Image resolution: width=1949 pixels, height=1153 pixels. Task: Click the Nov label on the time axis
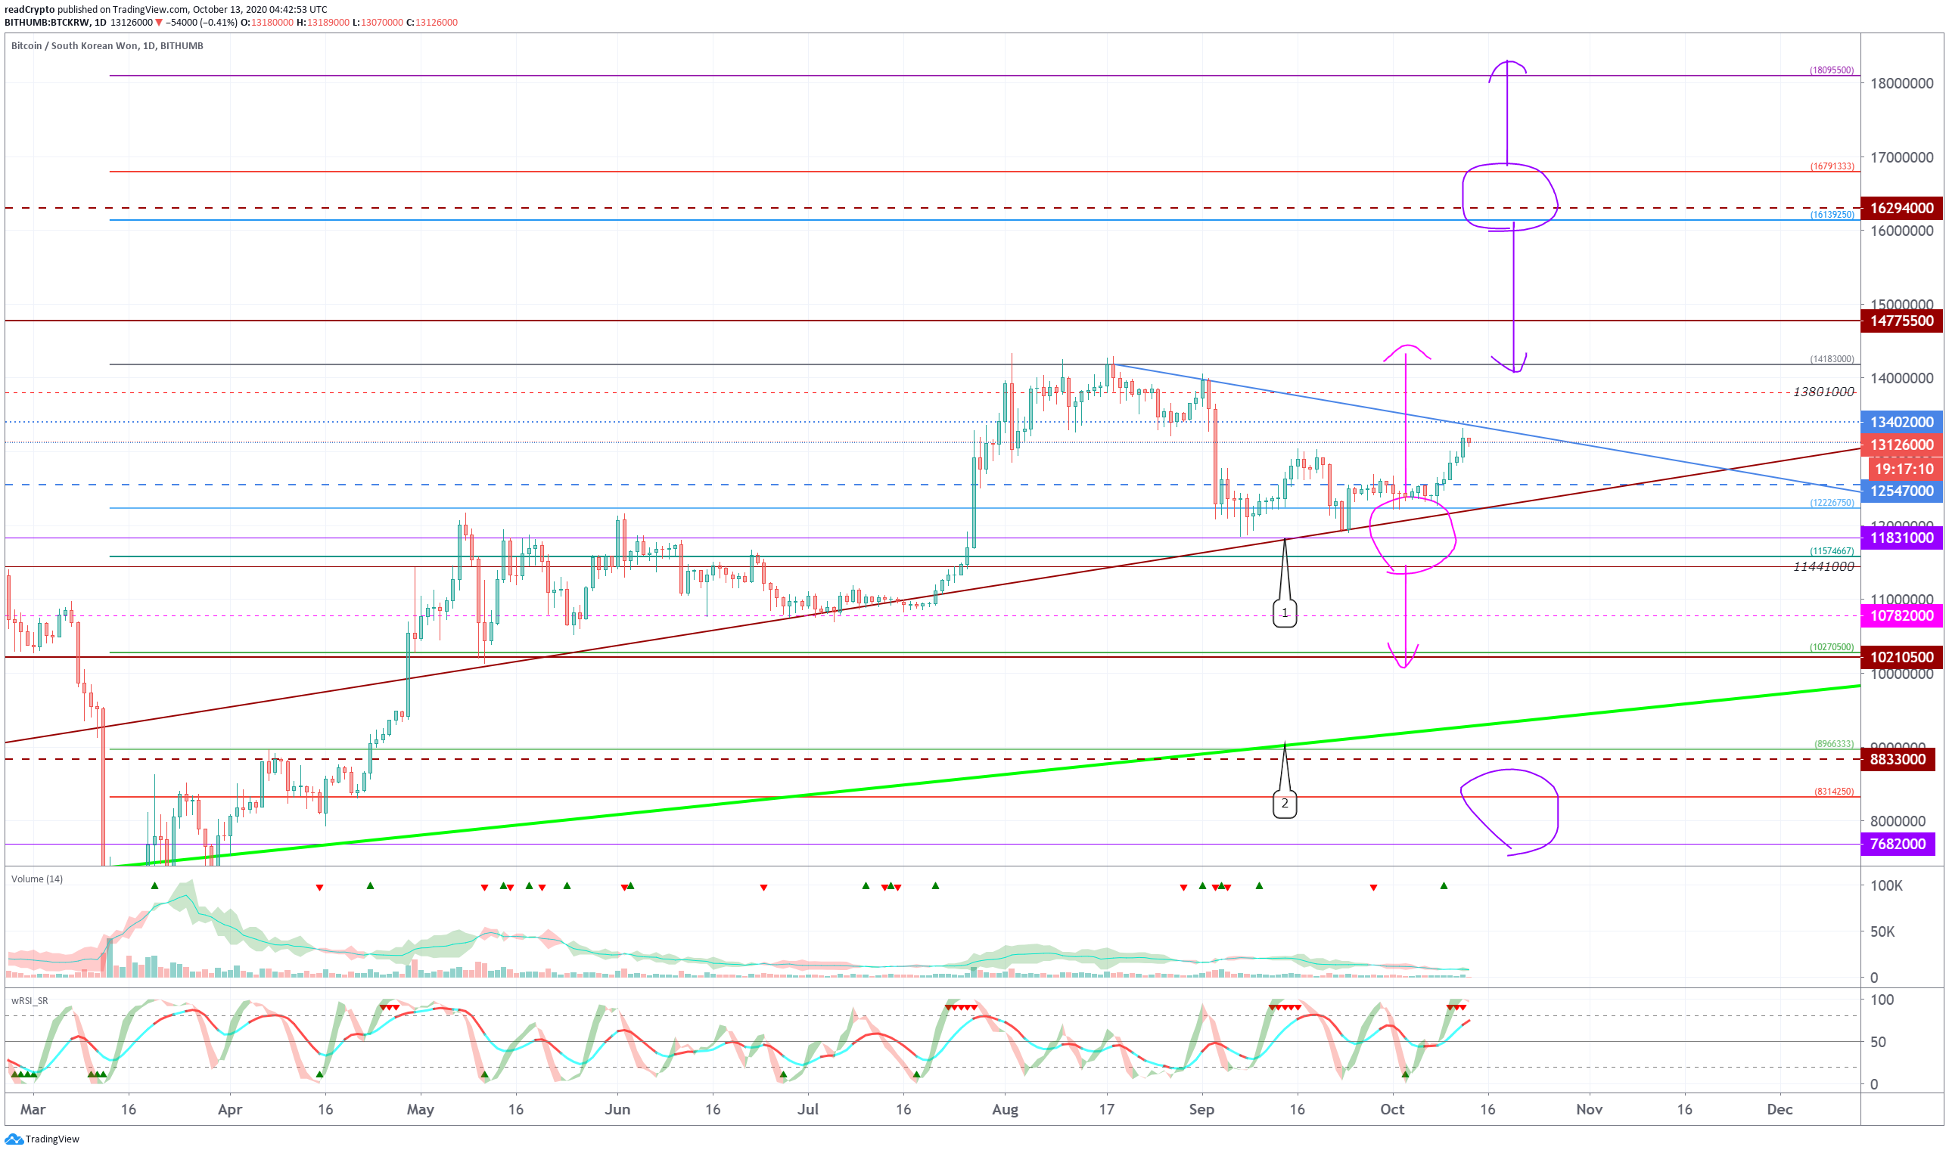[1589, 1108]
